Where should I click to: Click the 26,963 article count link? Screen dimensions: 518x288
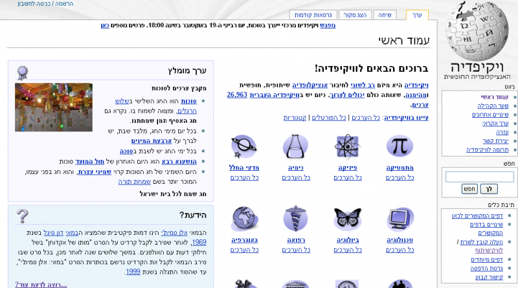click(237, 94)
